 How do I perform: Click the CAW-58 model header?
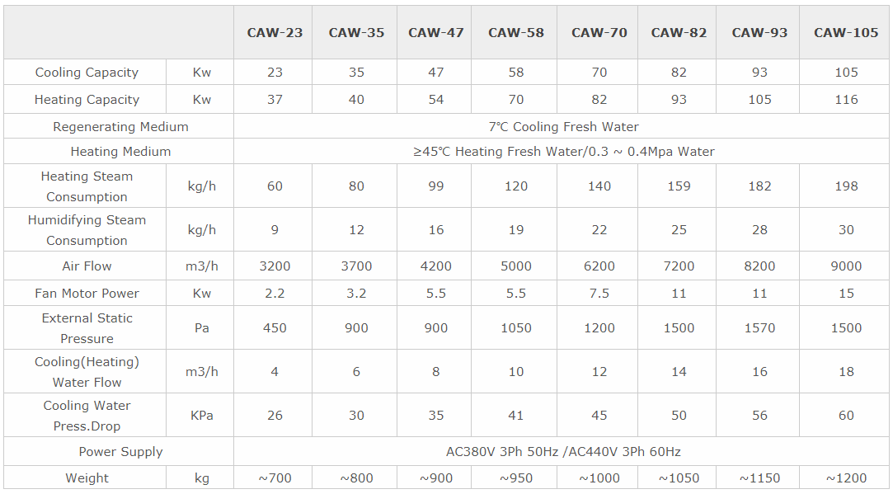(x=516, y=33)
